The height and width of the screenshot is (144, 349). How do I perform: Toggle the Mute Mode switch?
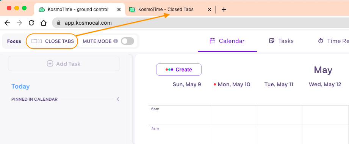pos(128,41)
